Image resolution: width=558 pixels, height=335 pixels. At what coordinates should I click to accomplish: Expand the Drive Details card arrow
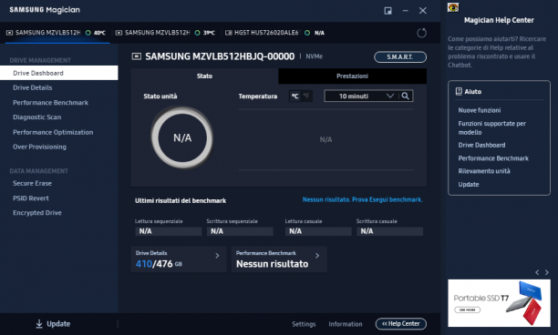pos(217,256)
